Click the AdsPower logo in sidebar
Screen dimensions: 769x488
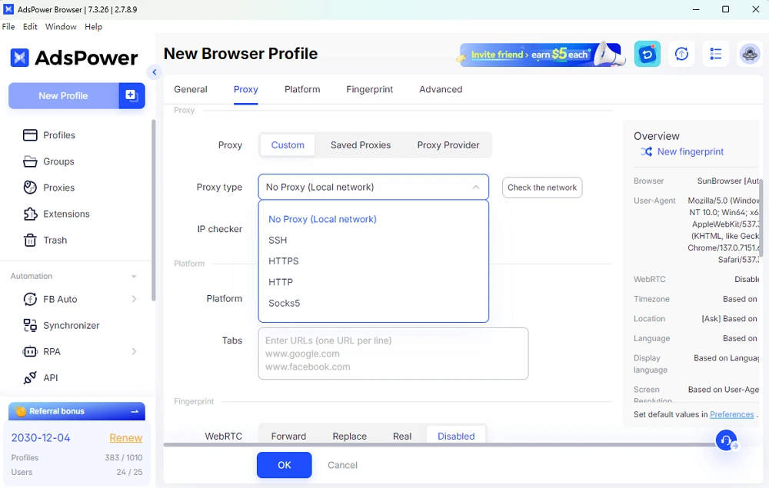[x=74, y=58]
